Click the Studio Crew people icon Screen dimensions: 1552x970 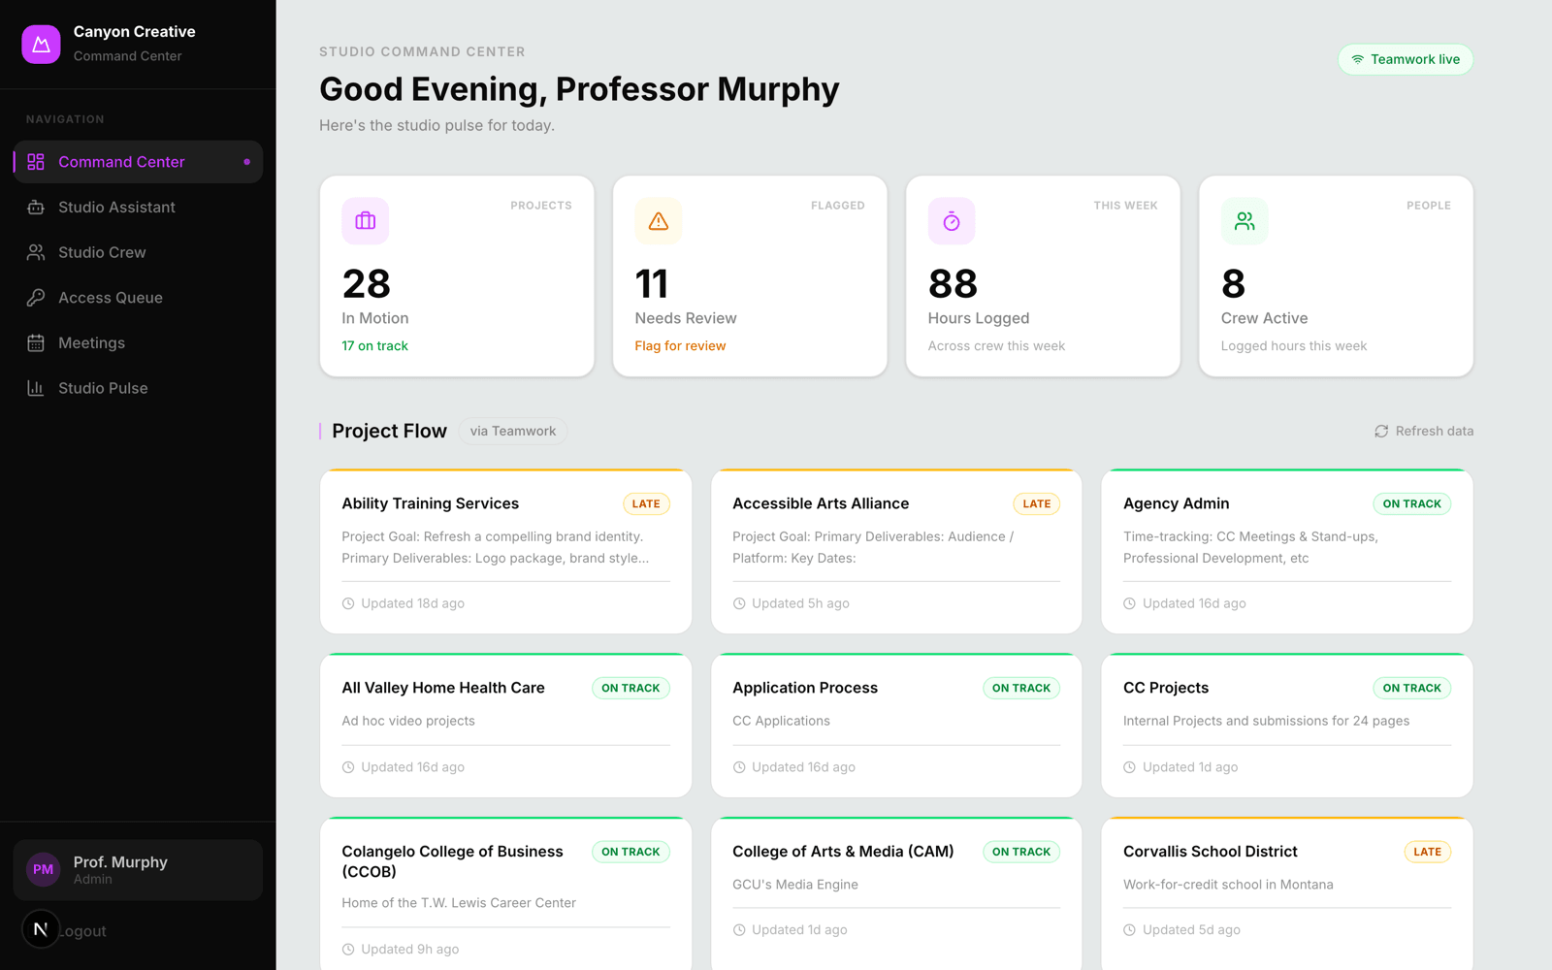point(36,252)
